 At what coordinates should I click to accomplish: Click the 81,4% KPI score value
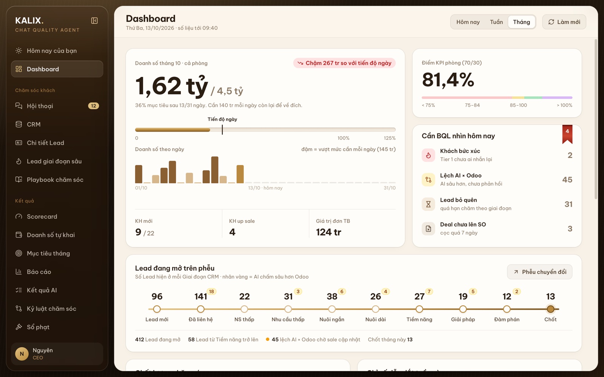point(448,80)
